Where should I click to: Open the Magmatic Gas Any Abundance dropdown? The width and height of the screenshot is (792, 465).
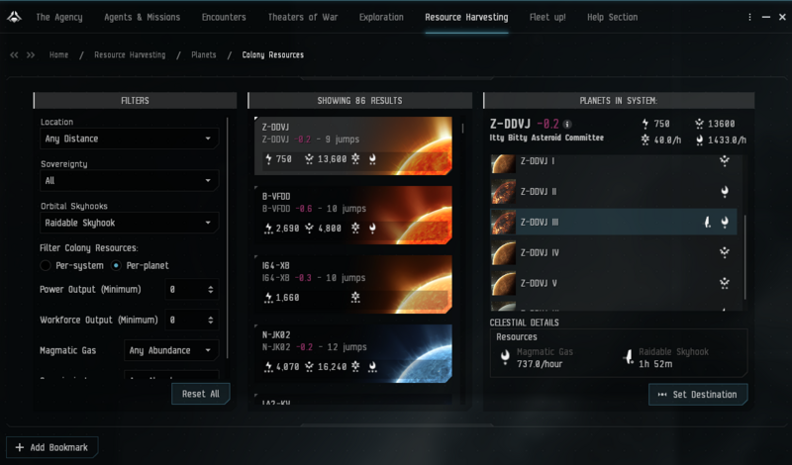(171, 350)
